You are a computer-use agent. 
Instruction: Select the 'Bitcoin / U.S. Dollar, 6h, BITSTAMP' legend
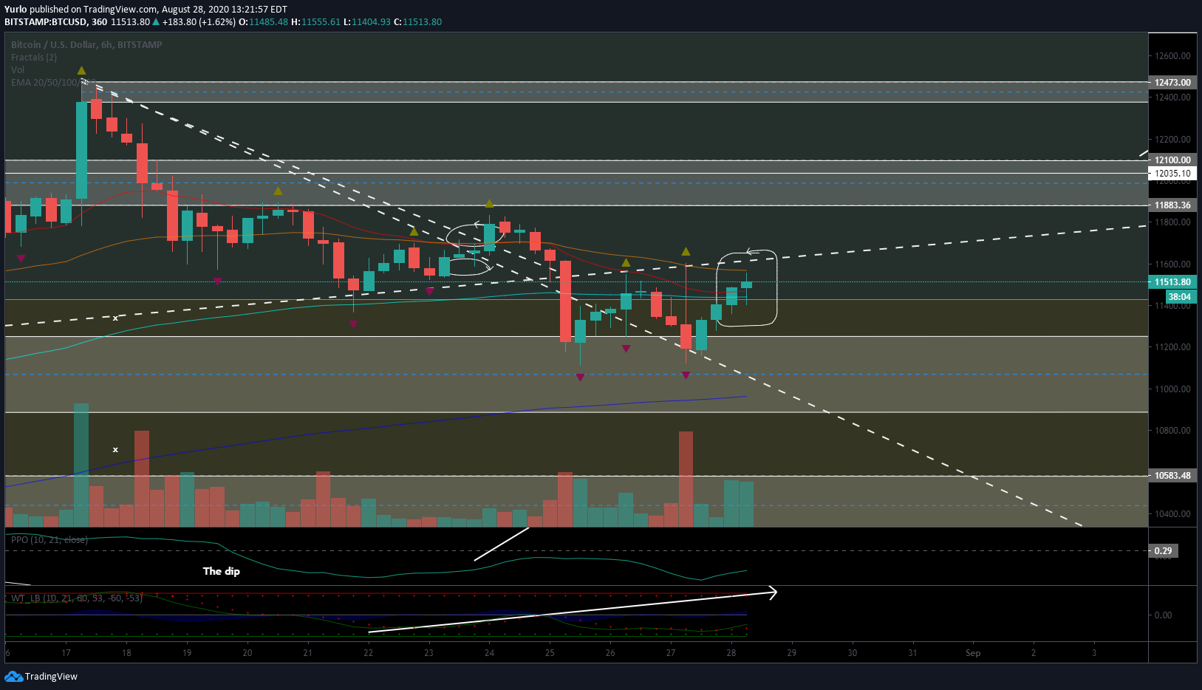[x=86, y=45]
